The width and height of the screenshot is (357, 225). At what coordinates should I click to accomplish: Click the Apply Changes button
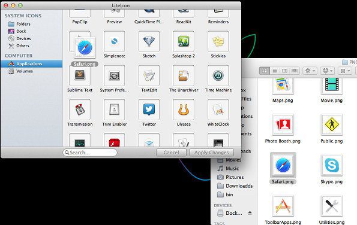(212, 153)
